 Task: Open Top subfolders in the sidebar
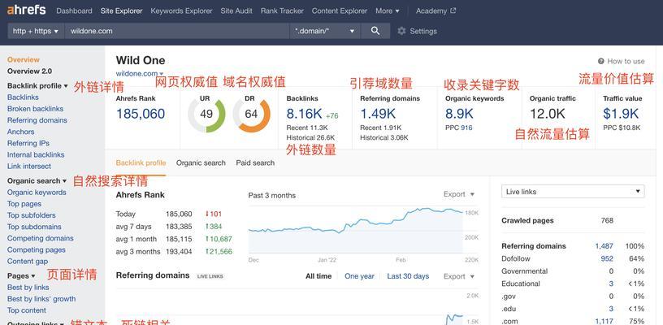tap(32, 215)
